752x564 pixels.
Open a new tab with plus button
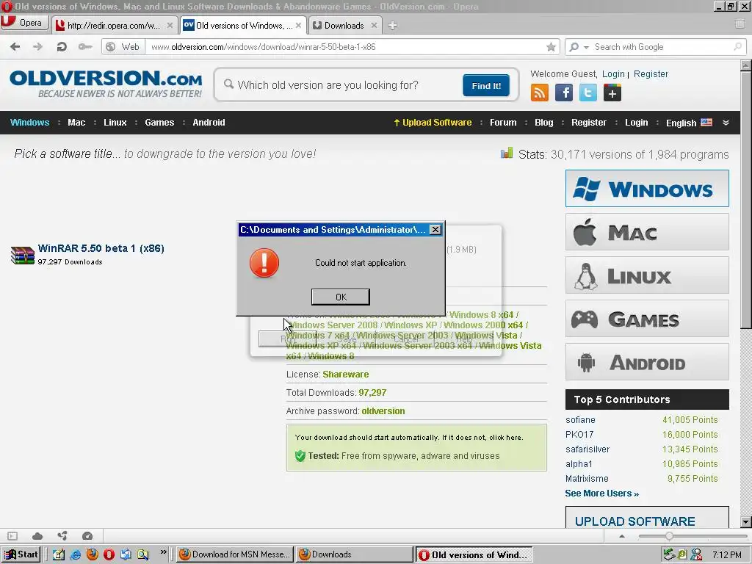(x=392, y=26)
